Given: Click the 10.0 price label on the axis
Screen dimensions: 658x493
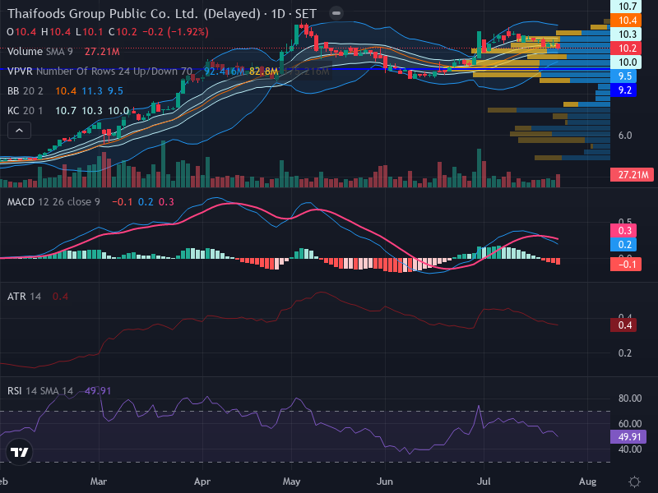Looking at the screenshot, I should pos(626,62).
